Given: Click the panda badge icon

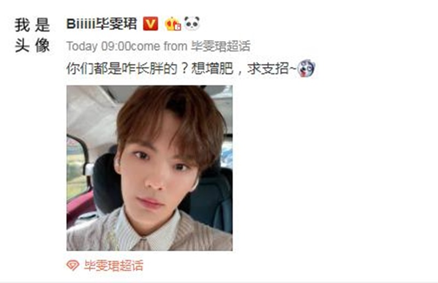Looking at the screenshot, I should pos(192,23).
